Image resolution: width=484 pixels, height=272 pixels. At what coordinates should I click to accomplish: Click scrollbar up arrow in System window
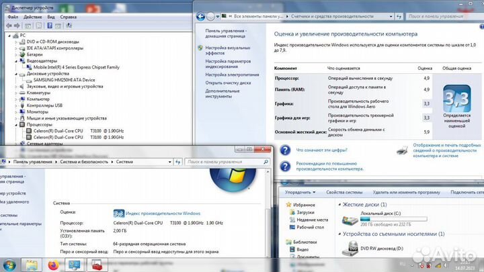tap(268, 171)
